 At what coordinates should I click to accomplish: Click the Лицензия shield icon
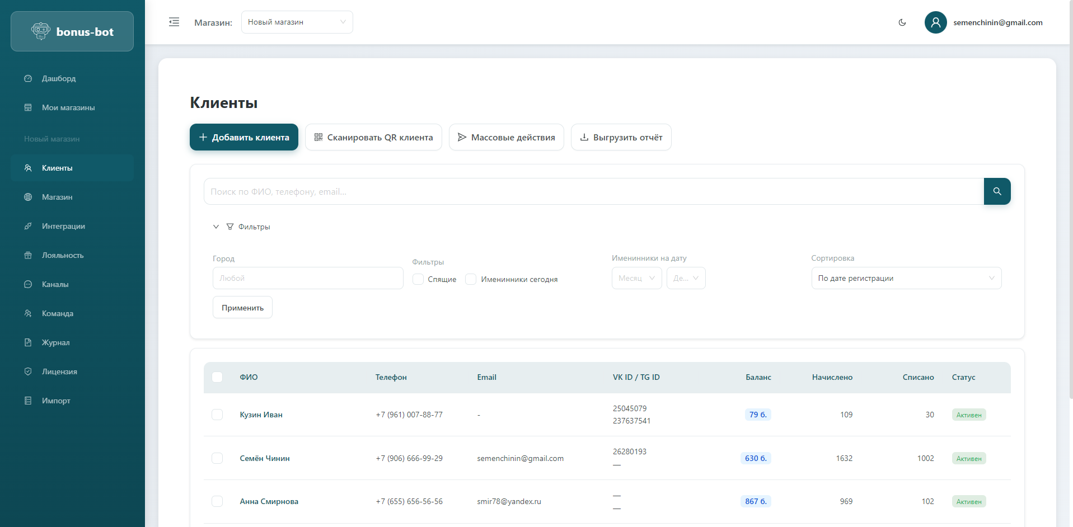[x=28, y=371]
